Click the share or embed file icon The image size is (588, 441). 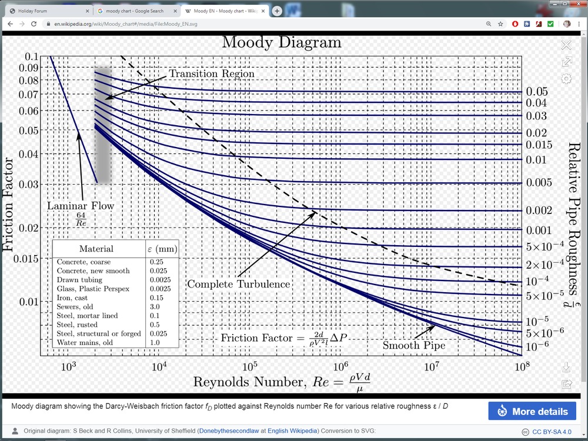566,384
